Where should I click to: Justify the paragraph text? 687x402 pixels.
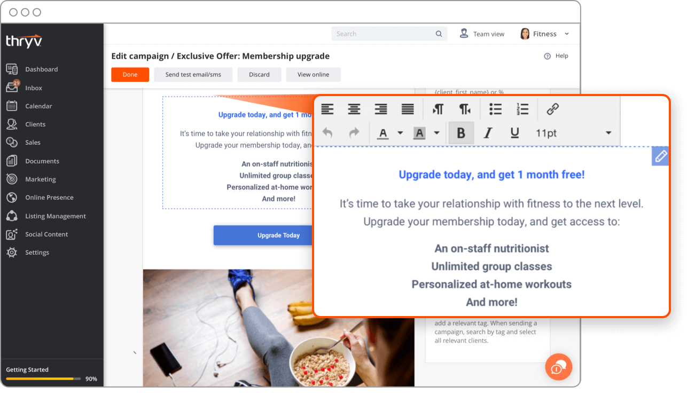click(408, 109)
